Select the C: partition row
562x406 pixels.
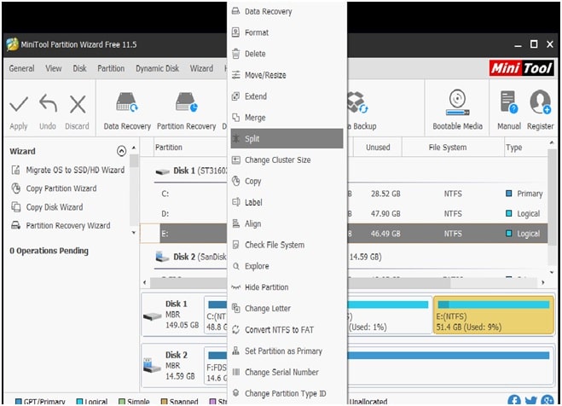344,194
